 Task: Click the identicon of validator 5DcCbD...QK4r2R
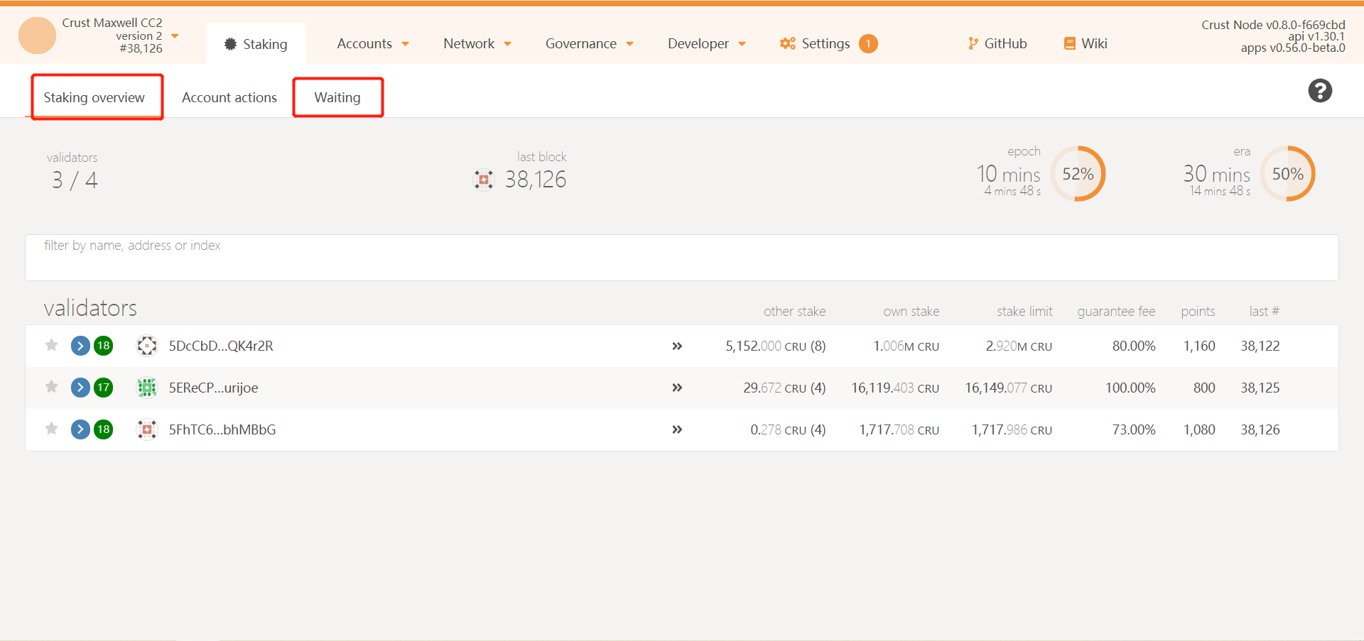147,346
